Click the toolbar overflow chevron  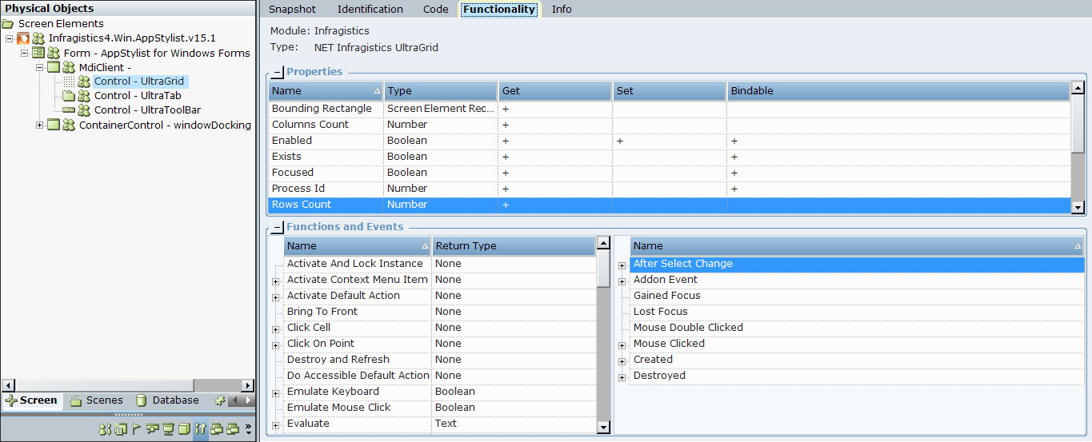click(248, 428)
